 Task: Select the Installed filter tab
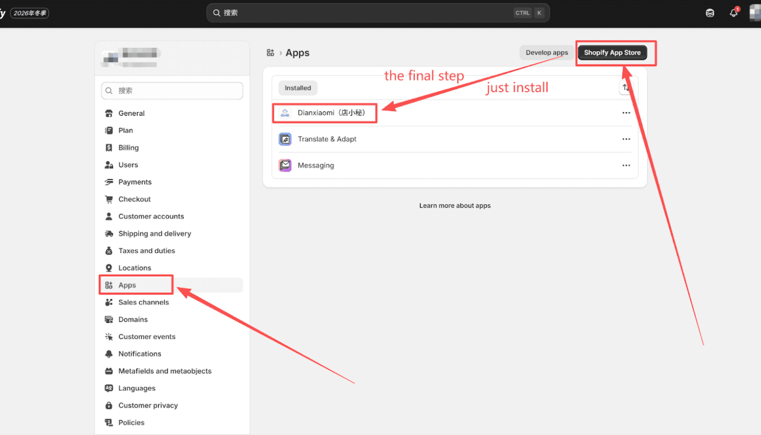298,88
